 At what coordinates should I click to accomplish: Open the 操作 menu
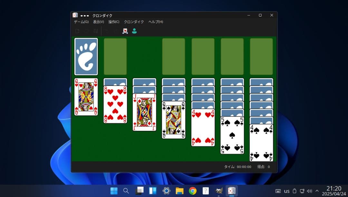(113, 22)
